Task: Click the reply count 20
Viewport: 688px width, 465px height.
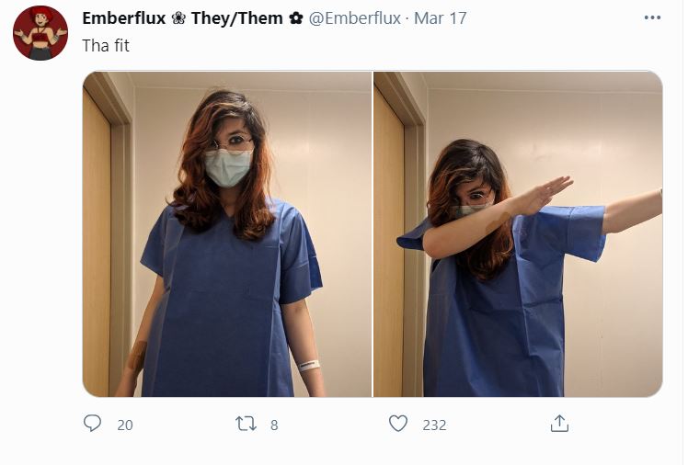Action: click(x=125, y=425)
